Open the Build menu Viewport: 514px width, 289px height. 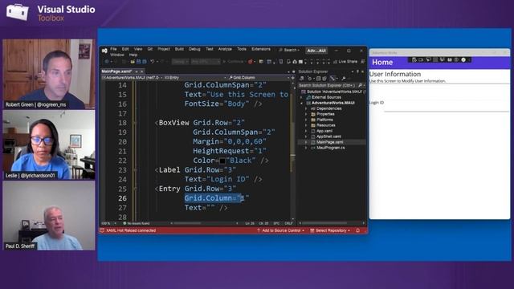click(x=179, y=49)
